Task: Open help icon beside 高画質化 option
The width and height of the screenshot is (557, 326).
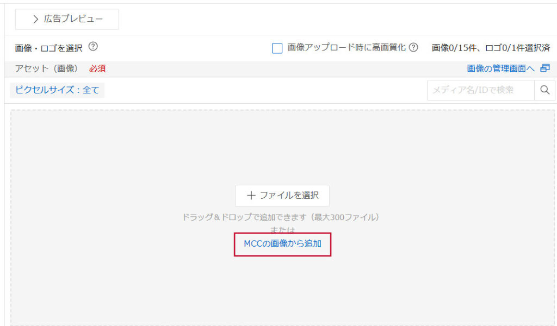Action: [x=413, y=47]
